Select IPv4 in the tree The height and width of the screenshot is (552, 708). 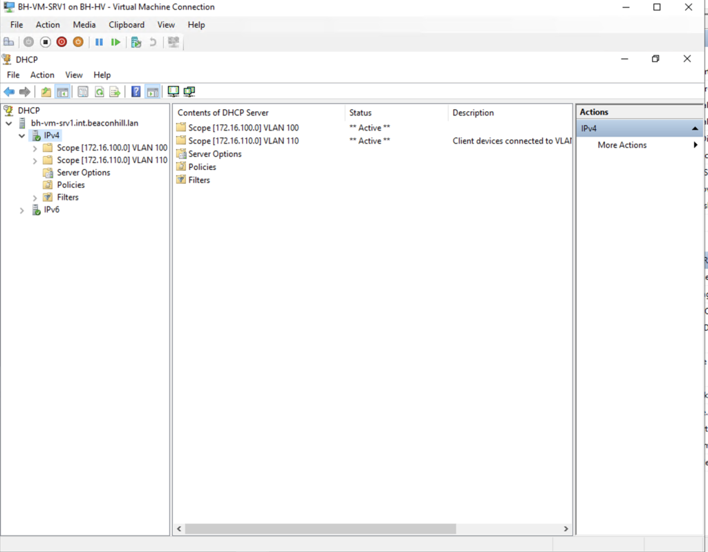[x=51, y=135]
